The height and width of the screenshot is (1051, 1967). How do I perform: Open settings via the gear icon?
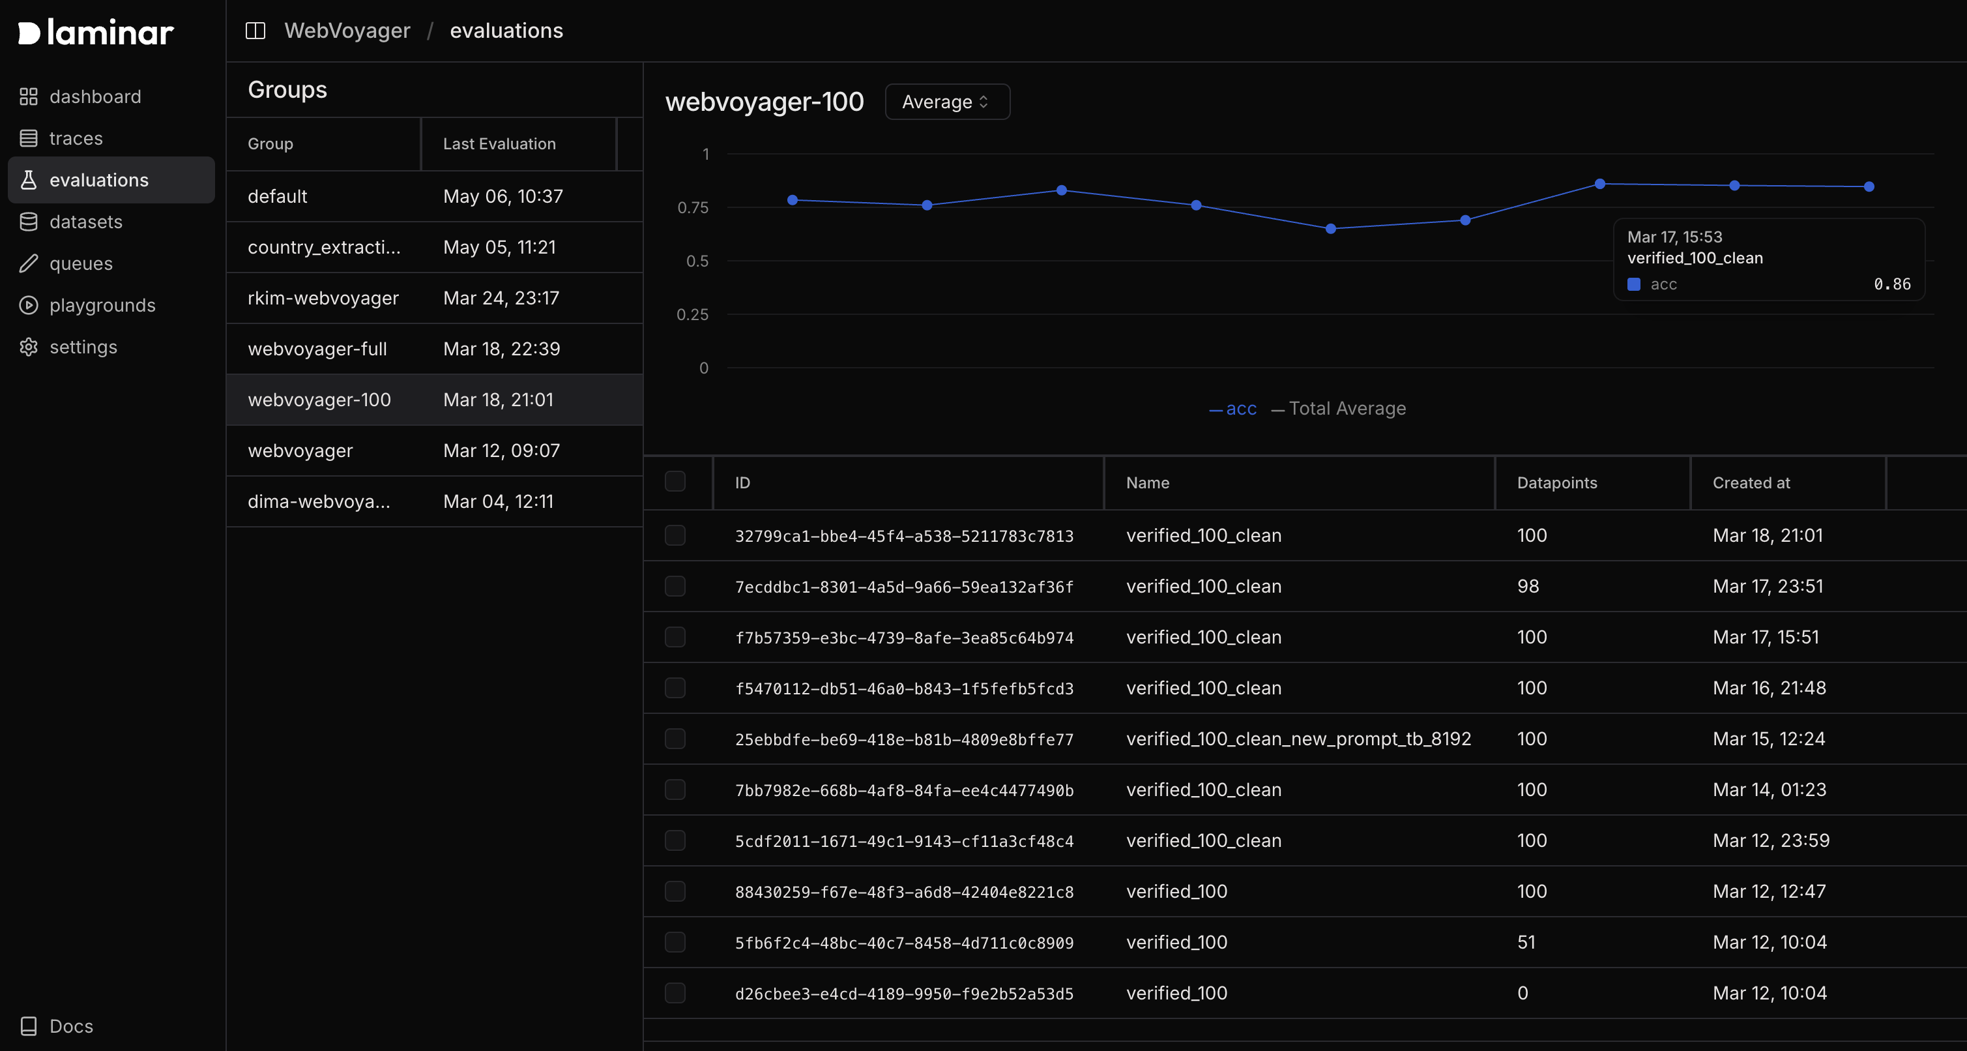[x=28, y=347]
